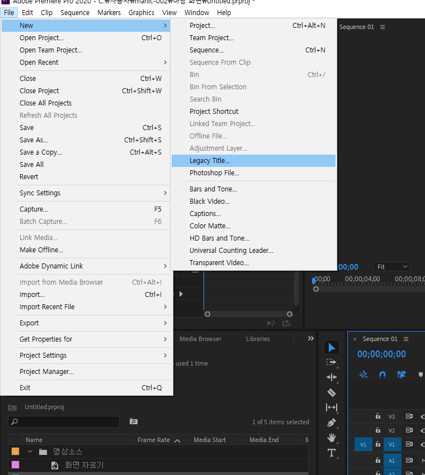This screenshot has width=425, height=475.
Task: Show hidden panel tabs with double-chevron
Action: pyautogui.click(x=310, y=338)
